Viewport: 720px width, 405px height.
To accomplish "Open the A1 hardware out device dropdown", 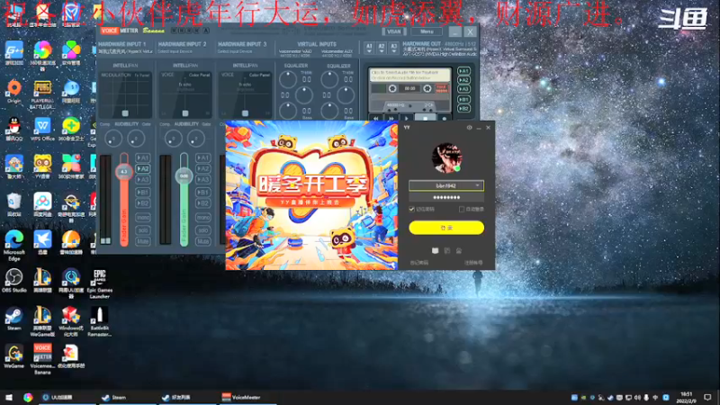I will tap(369, 48).
